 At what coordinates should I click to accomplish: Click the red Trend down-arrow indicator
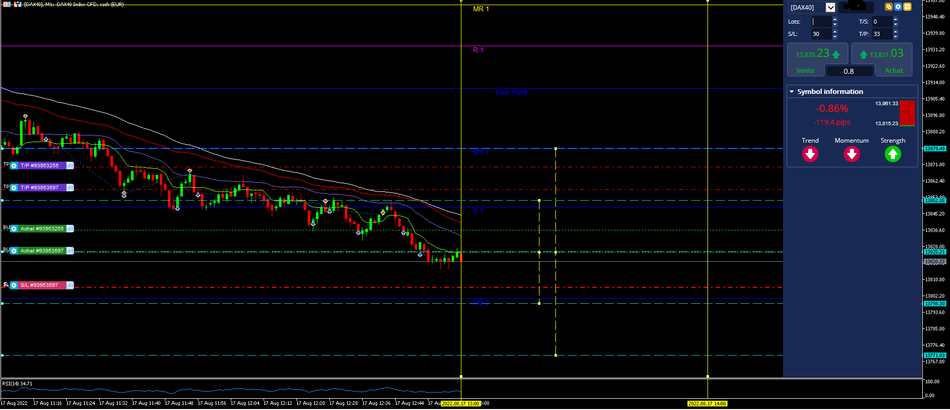(810, 154)
